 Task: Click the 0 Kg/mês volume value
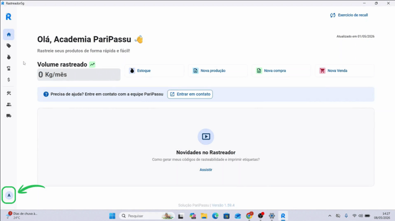tap(79, 74)
